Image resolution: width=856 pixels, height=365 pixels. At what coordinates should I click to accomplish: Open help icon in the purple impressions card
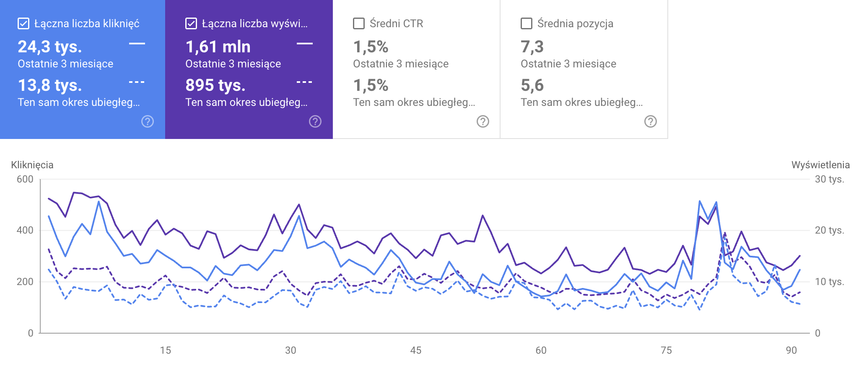[315, 121]
